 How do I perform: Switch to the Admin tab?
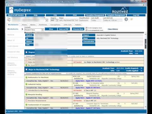tap(78, 25)
